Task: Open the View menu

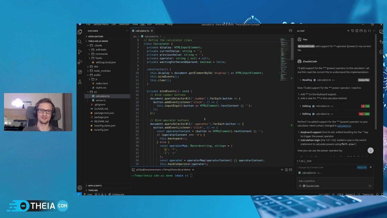Action: (135, 25)
